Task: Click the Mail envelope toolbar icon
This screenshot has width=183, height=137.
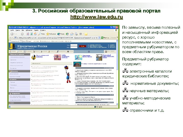Action: click(72, 34)
